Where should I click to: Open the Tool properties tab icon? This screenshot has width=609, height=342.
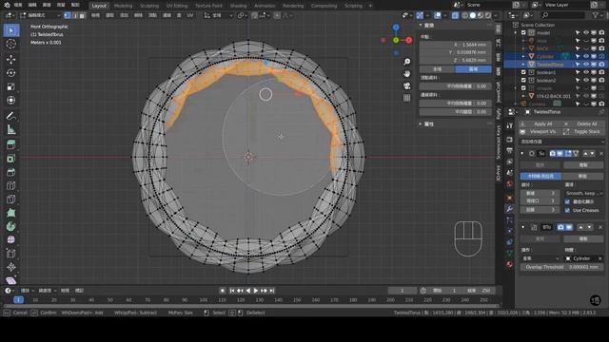point(510,125)
